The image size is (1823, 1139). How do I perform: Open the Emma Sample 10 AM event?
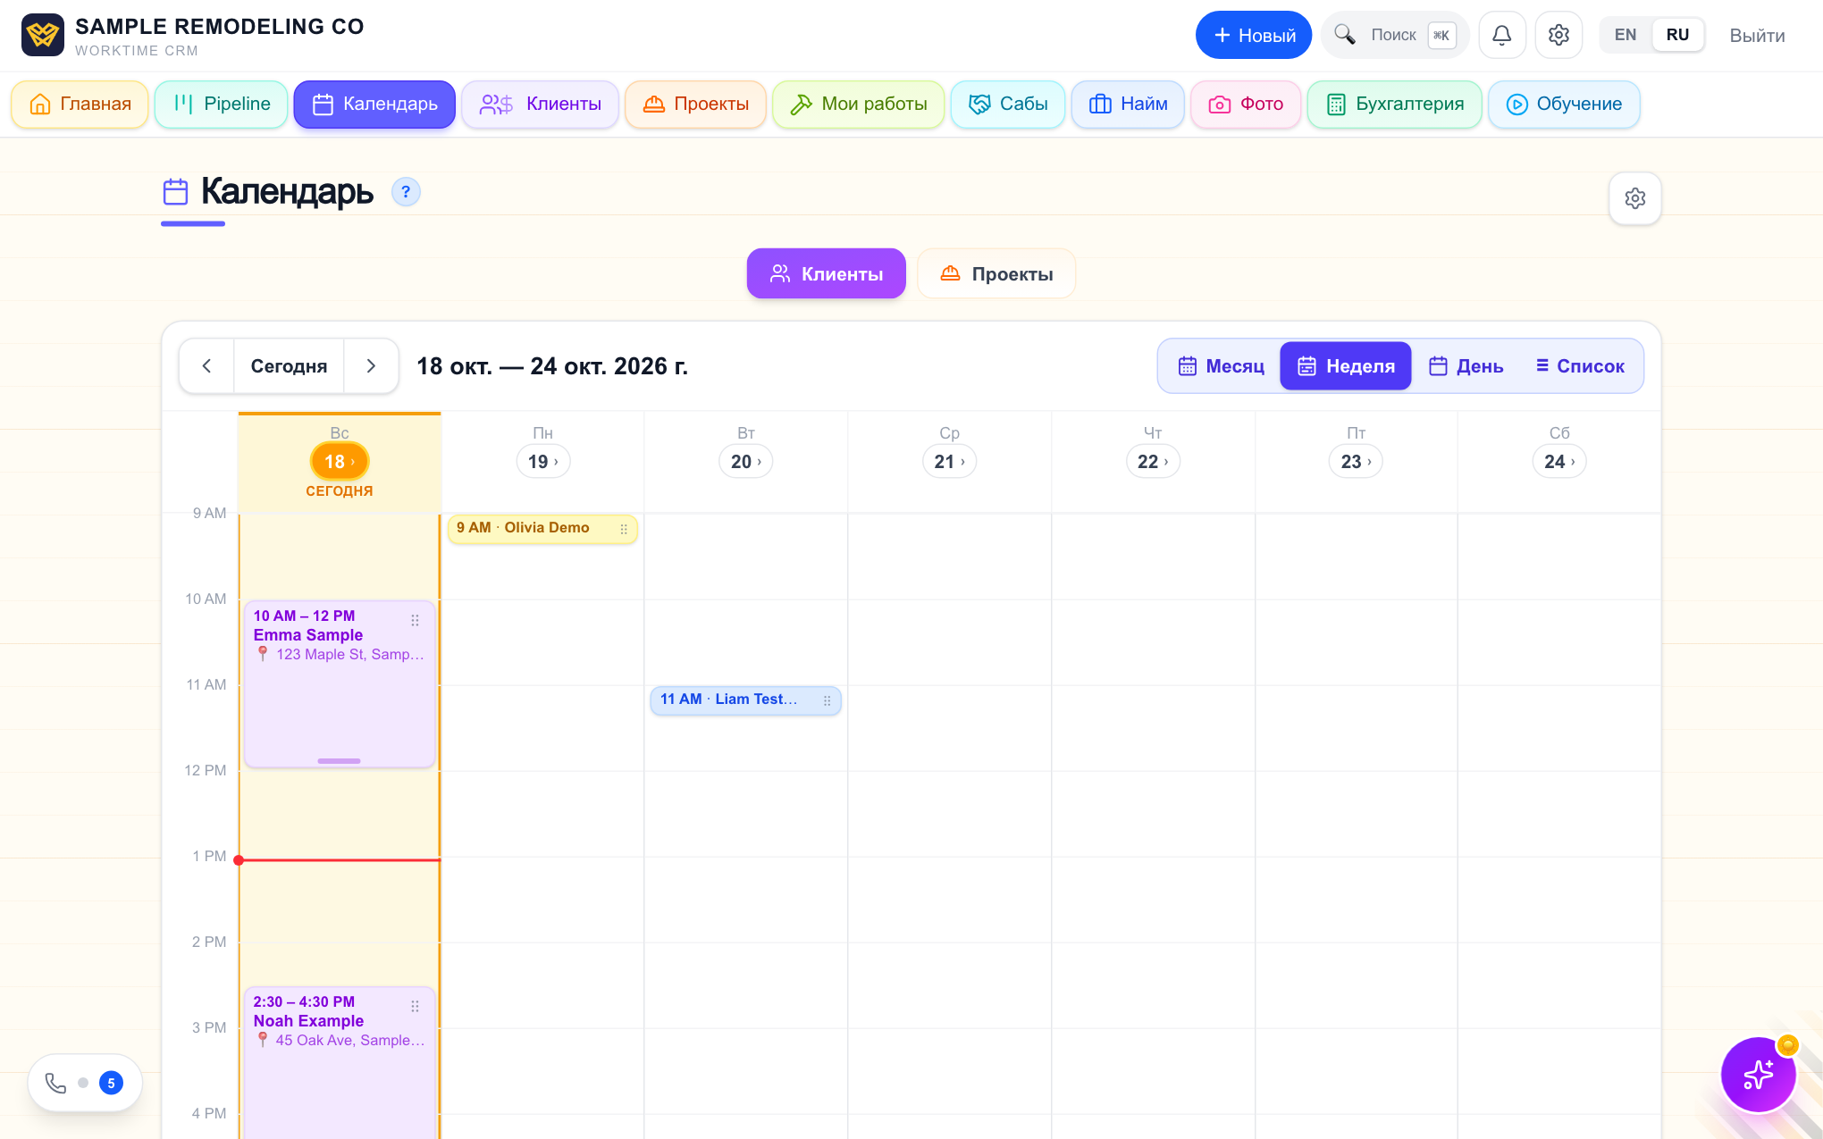point(340,684)
